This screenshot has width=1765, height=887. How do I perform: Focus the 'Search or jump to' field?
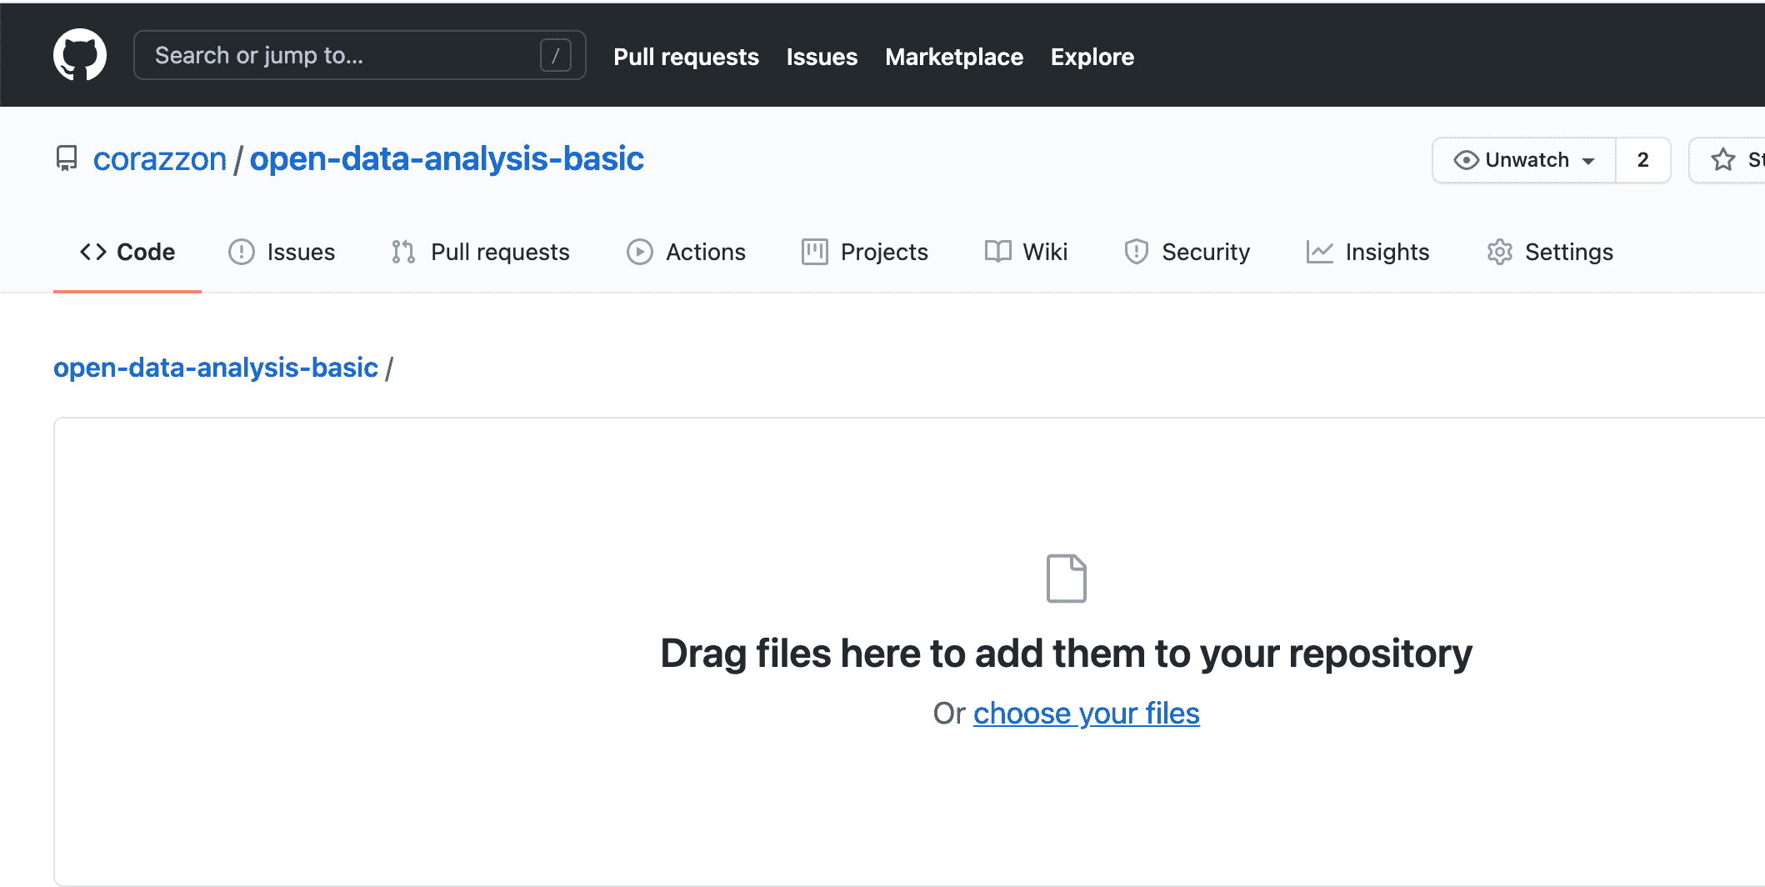[x=342, y=56]
